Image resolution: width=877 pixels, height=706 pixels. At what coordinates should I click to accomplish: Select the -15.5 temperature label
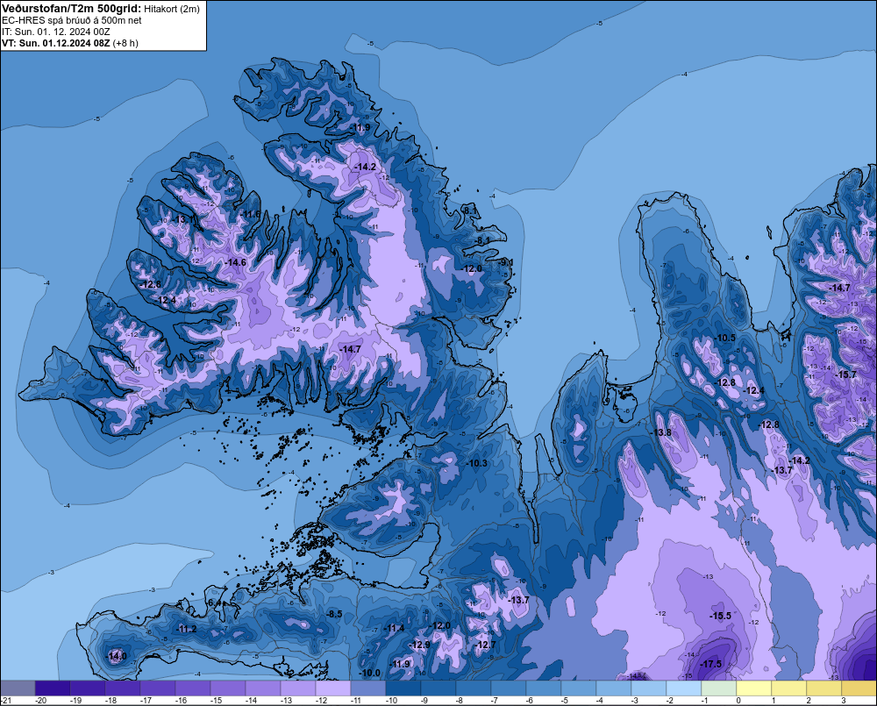[720, 616]
